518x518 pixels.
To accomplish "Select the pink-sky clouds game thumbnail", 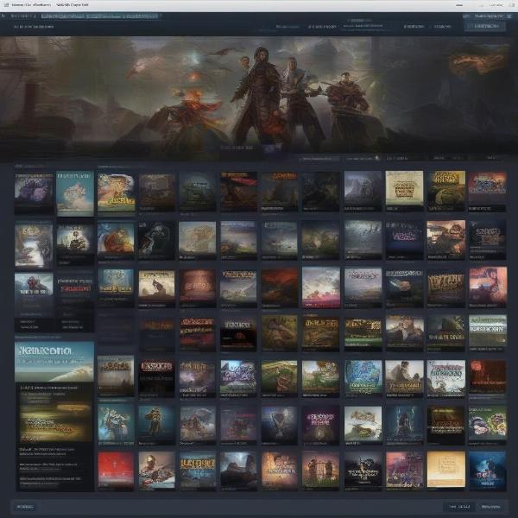I will point(321,287).
